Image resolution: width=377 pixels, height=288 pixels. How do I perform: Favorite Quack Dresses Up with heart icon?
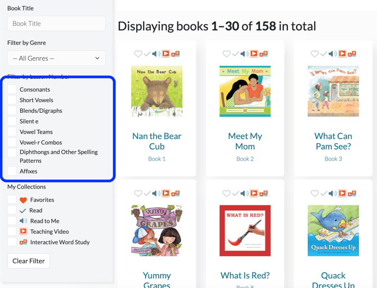(315, 193)
